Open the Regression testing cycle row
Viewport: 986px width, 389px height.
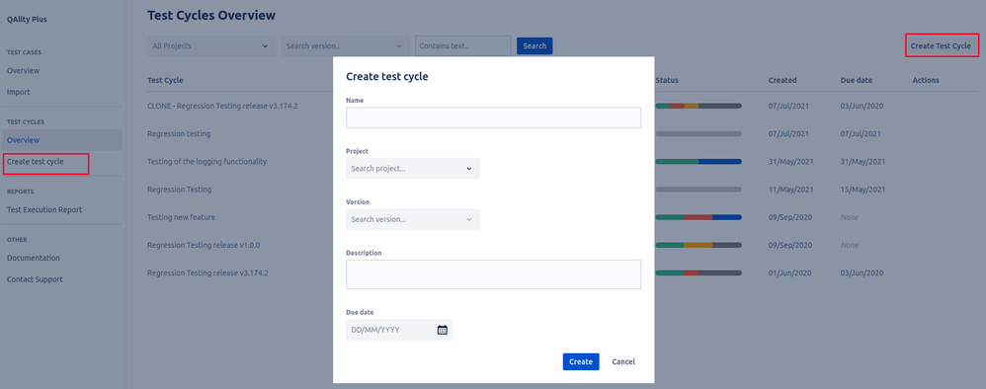click(x=179, y=134)
